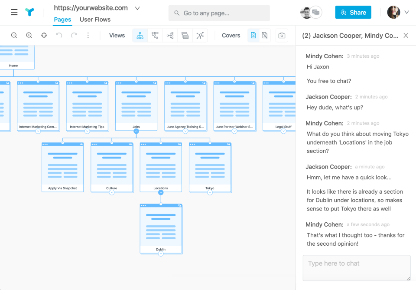Viewport: 416px width, 290px height.
Task: Open the chat bubbles icon in header
Action: 316,12
